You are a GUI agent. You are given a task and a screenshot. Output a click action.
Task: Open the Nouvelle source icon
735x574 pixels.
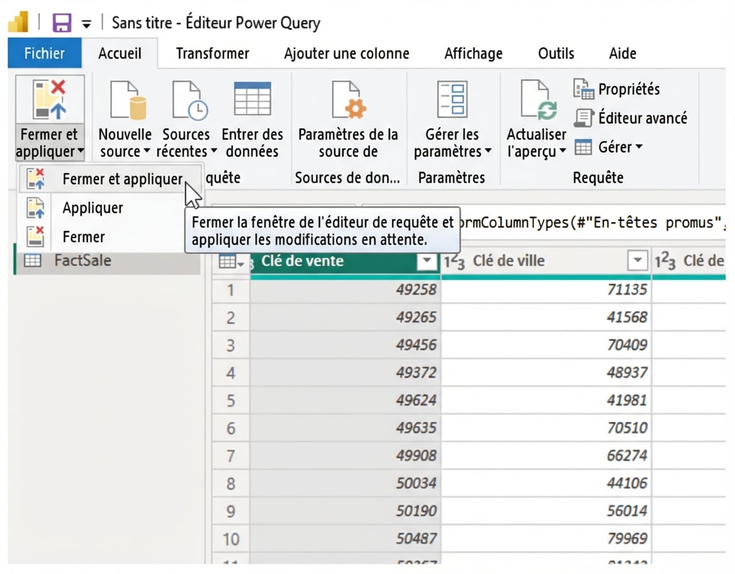tap(125, 99)
